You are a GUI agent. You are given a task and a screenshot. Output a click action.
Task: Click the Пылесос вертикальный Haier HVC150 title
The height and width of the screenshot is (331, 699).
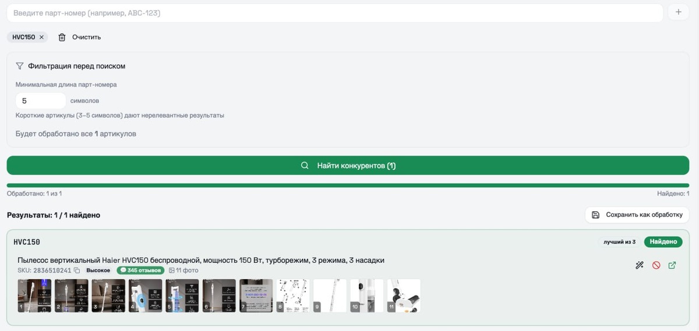201,260
